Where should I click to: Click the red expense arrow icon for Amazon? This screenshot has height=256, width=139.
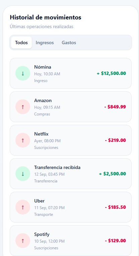(23, 107)
